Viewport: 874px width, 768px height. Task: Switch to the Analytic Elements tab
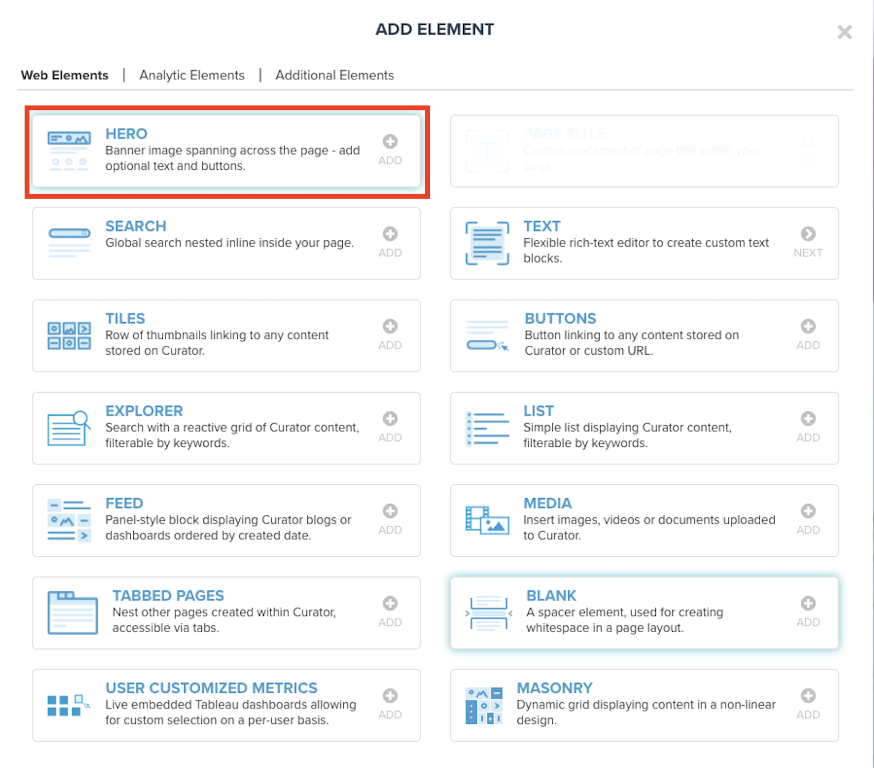(191, 75)
